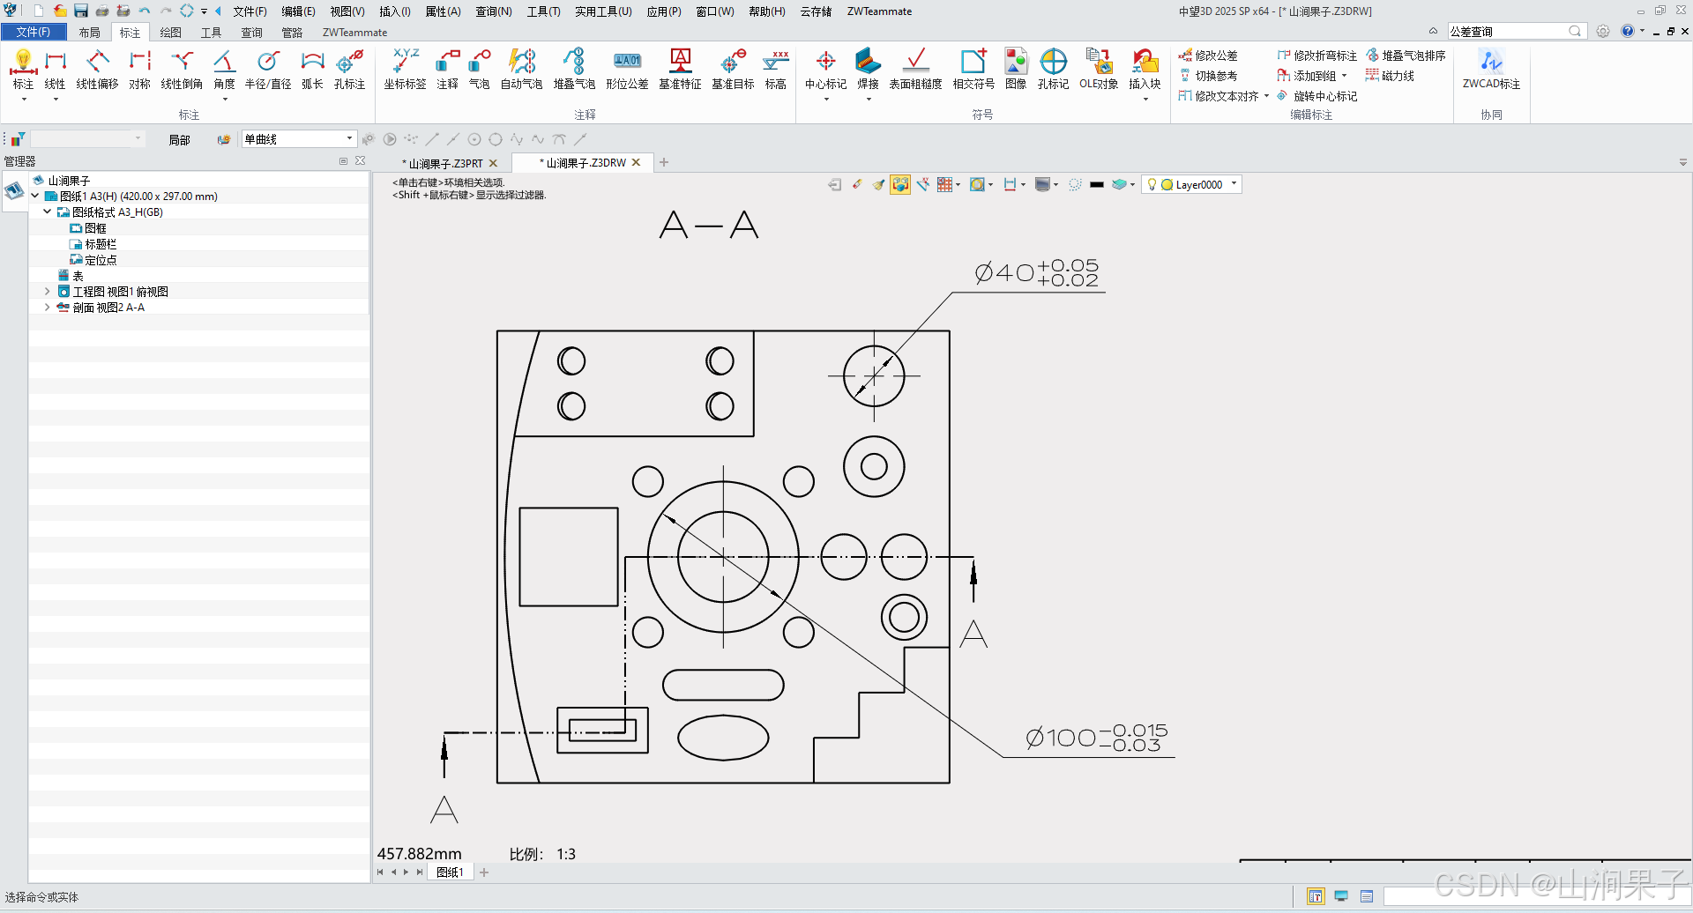1693x913 pixels.
Task: Open the 文件(F) menu
Action: [x=250, y=11]
